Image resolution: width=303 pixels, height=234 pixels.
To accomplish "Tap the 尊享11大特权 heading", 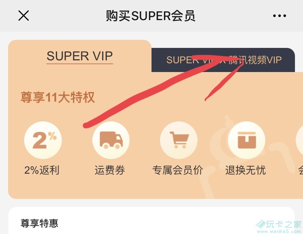I will pyautogui.click(x=57, y=97).
